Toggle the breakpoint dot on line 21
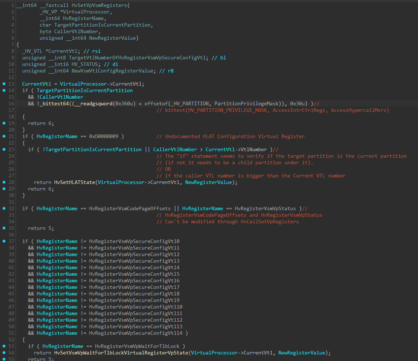The width and height of the screenshot is (418, 361). tap(4, 136)
